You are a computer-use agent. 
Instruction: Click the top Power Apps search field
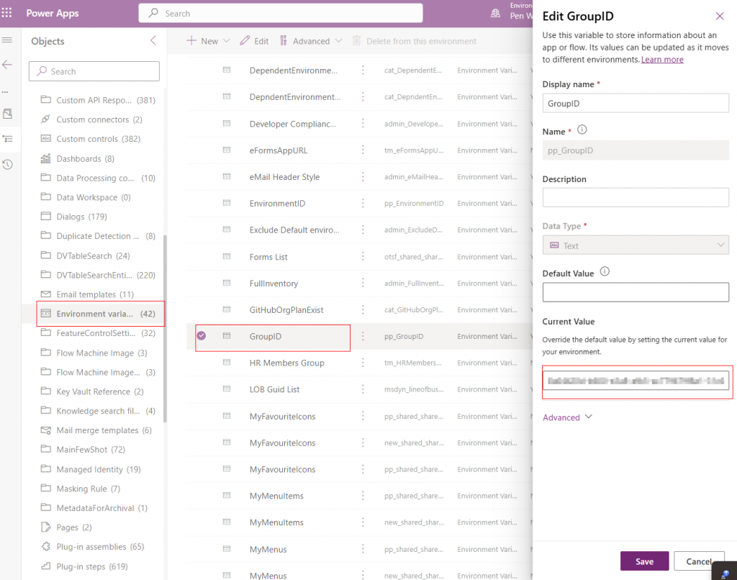pyautogui.click(x=281, y=13)
